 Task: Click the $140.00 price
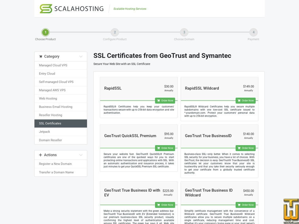[248, 134]
